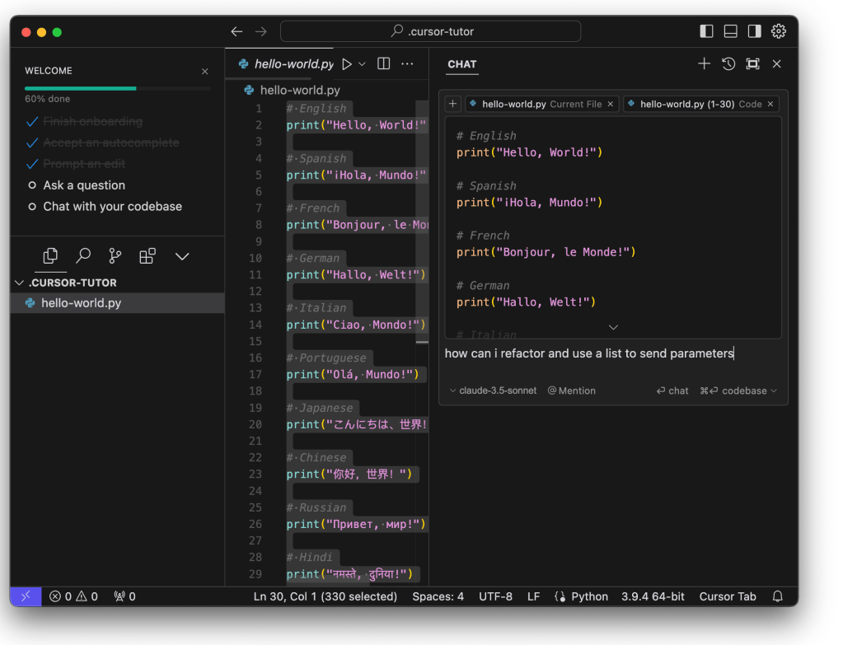Screen dimensions: 843x645
Task: Send with codebase context
Action: click(733, 390)
